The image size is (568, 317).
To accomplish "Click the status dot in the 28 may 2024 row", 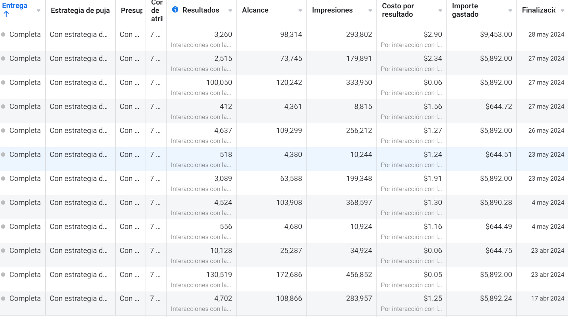I will click(3, 34).
